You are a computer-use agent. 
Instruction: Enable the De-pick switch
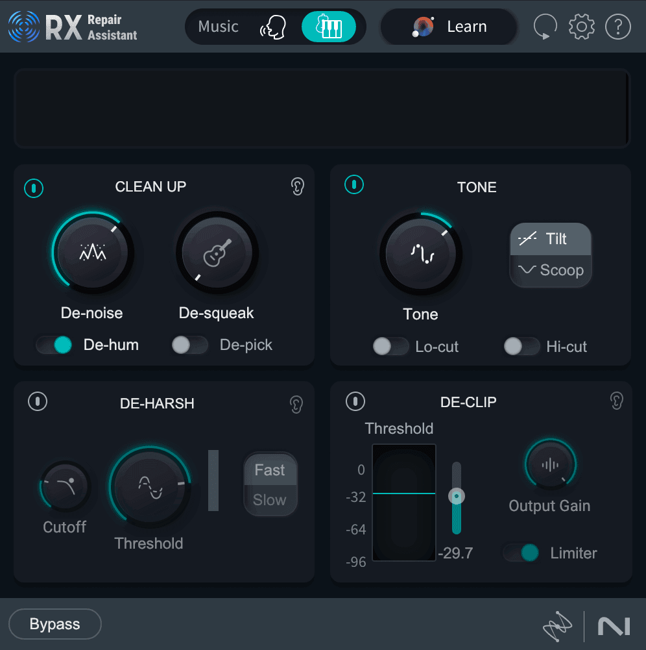[190, 345]
